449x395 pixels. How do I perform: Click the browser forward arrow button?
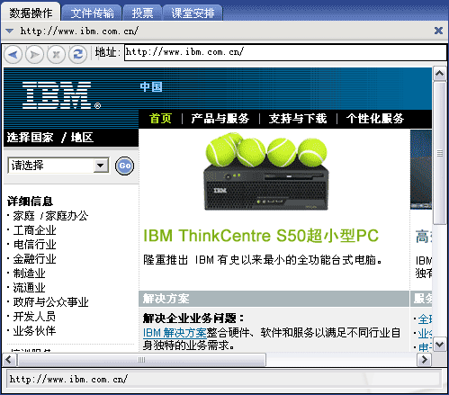pos(34,55)
